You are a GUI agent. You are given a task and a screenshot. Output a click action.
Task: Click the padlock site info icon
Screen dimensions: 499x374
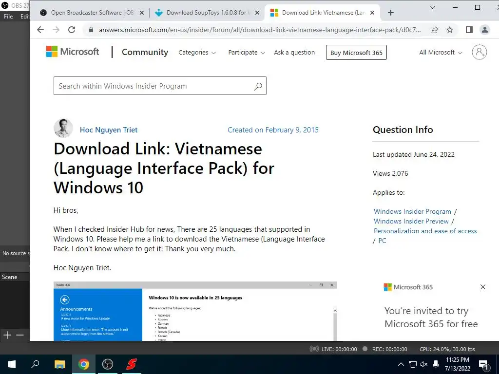coord(91,30)
